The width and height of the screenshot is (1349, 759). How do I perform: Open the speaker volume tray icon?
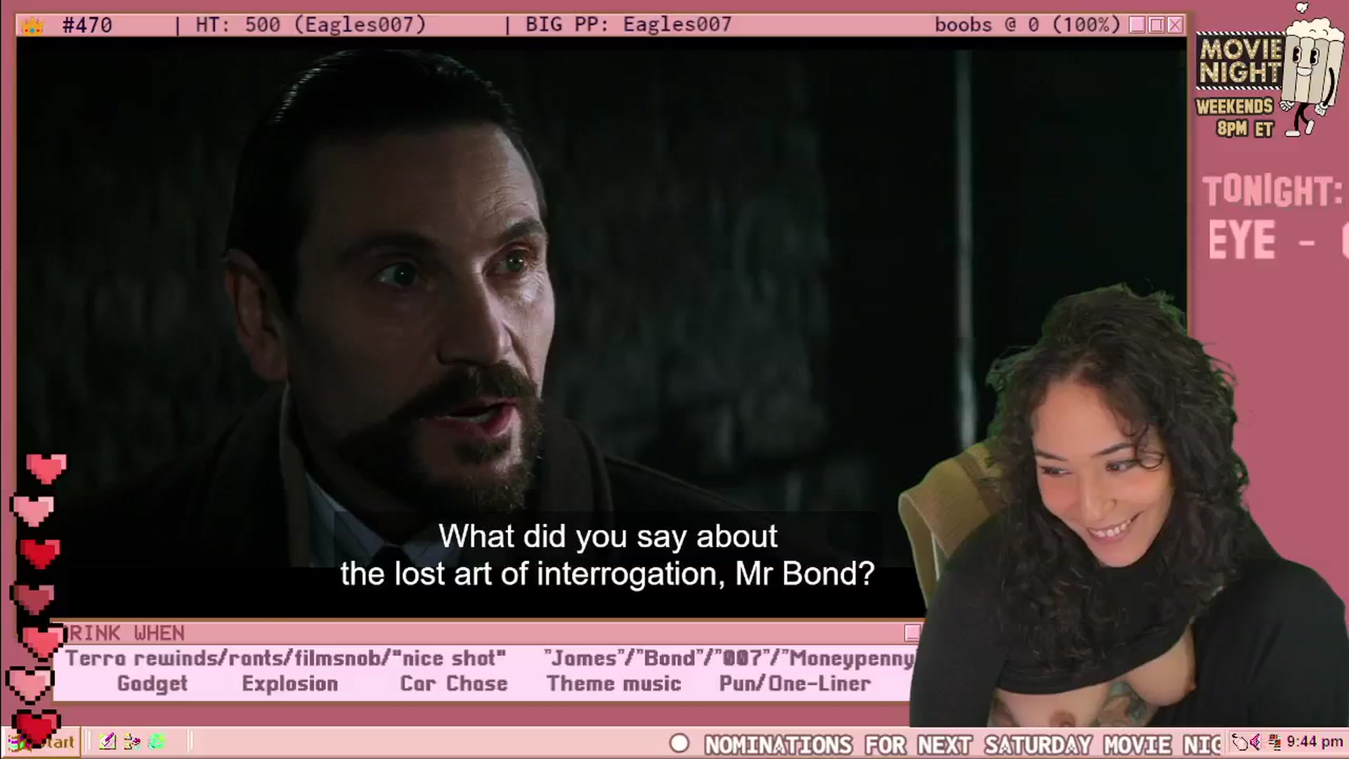1256,742
